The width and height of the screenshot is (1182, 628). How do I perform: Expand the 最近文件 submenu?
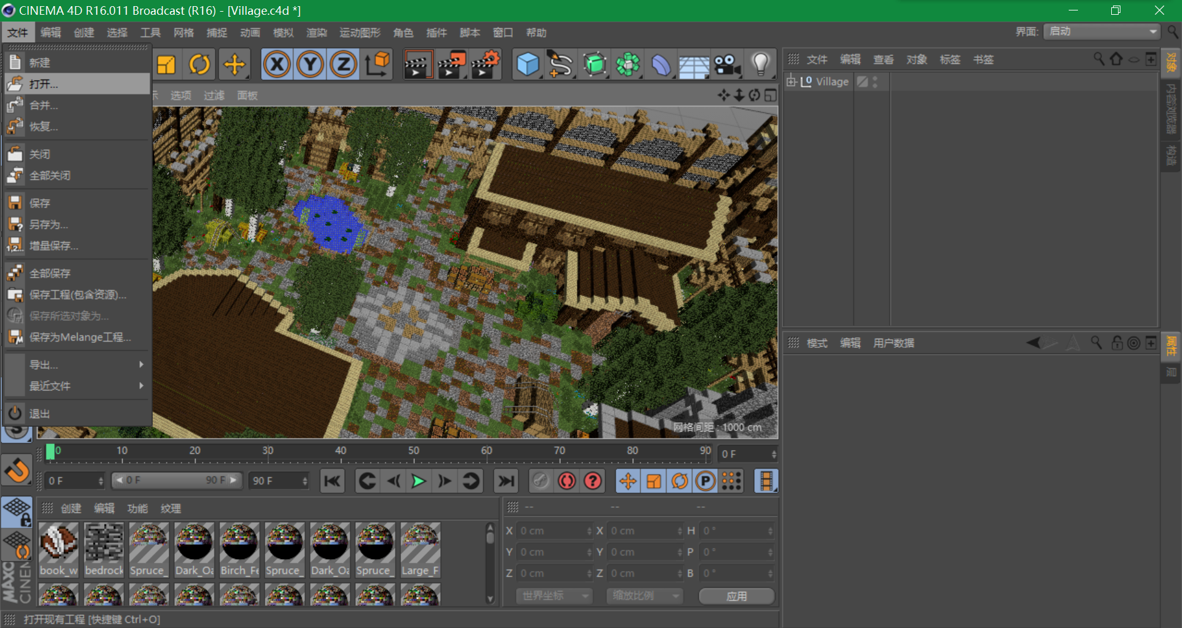click(x=77, y=386)
